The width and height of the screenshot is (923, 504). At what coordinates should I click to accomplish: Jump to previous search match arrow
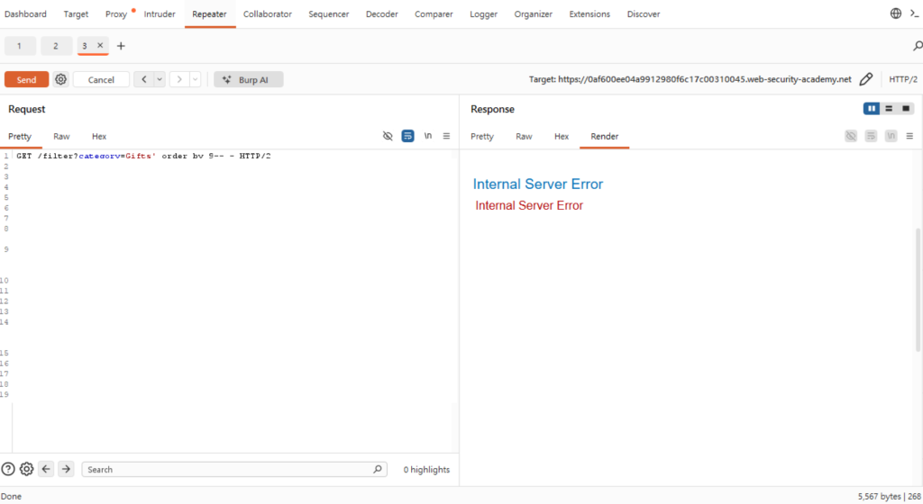pyautogui.click(x=46, y=469)
